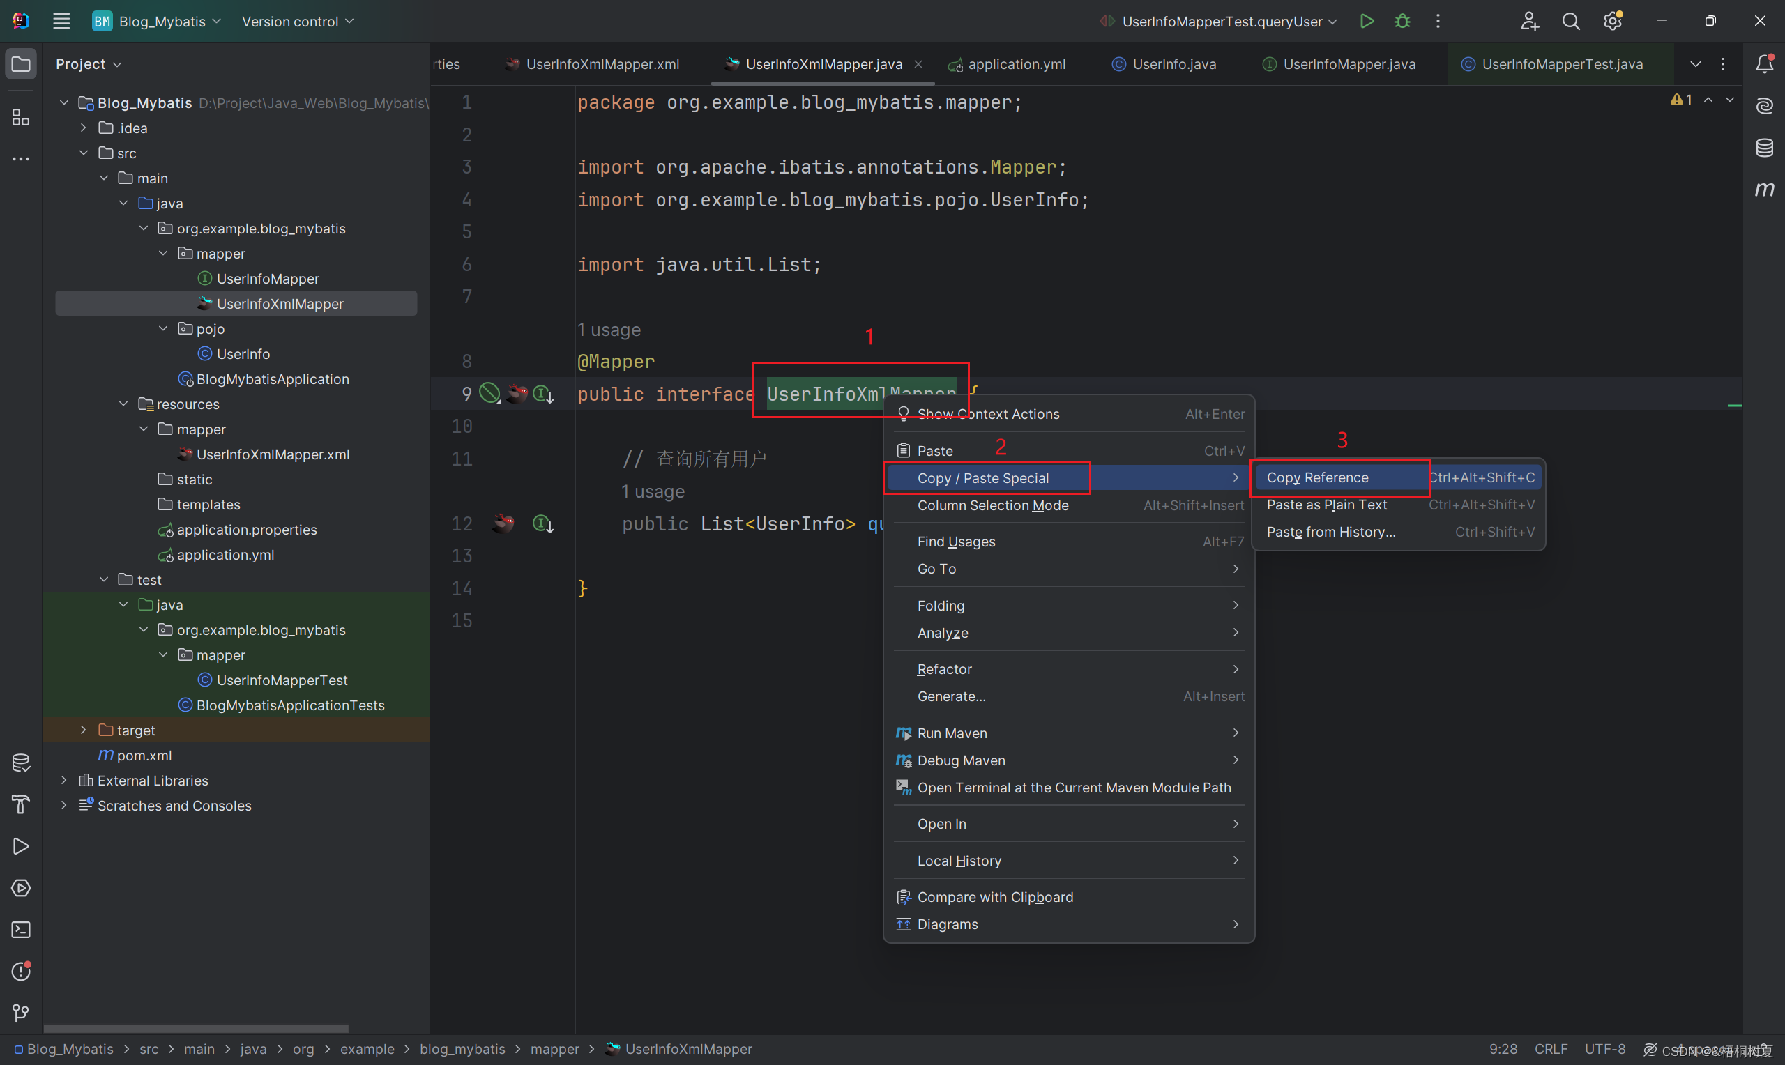The width and height of the screenshot is (1785, 1065).
Task: Open the run configuration selector dropdown
Action: coord(1218,22)
